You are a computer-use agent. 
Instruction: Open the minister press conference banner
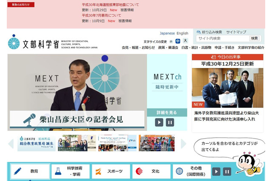tap(77, 92)
